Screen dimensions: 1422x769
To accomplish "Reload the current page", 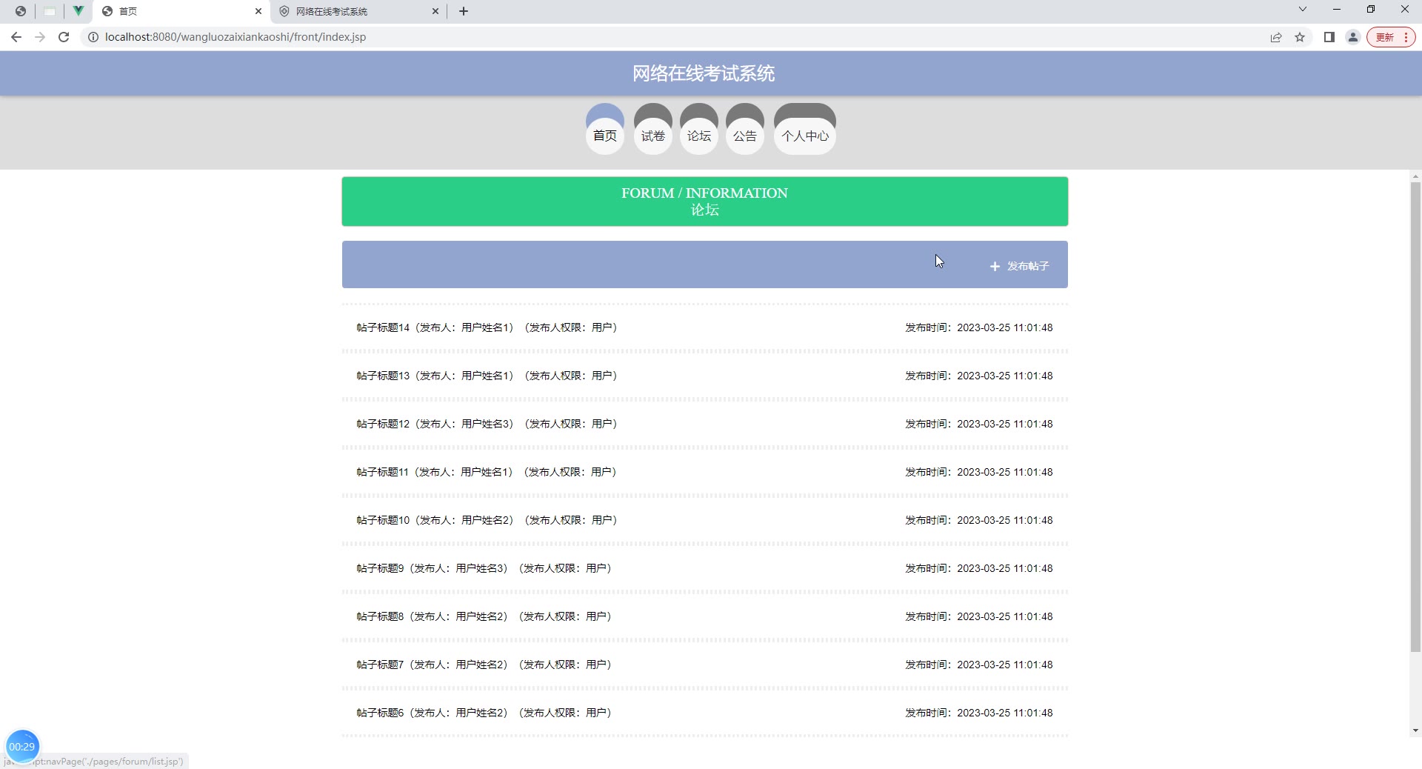I will pyautogui.click(x=64, y=37).
